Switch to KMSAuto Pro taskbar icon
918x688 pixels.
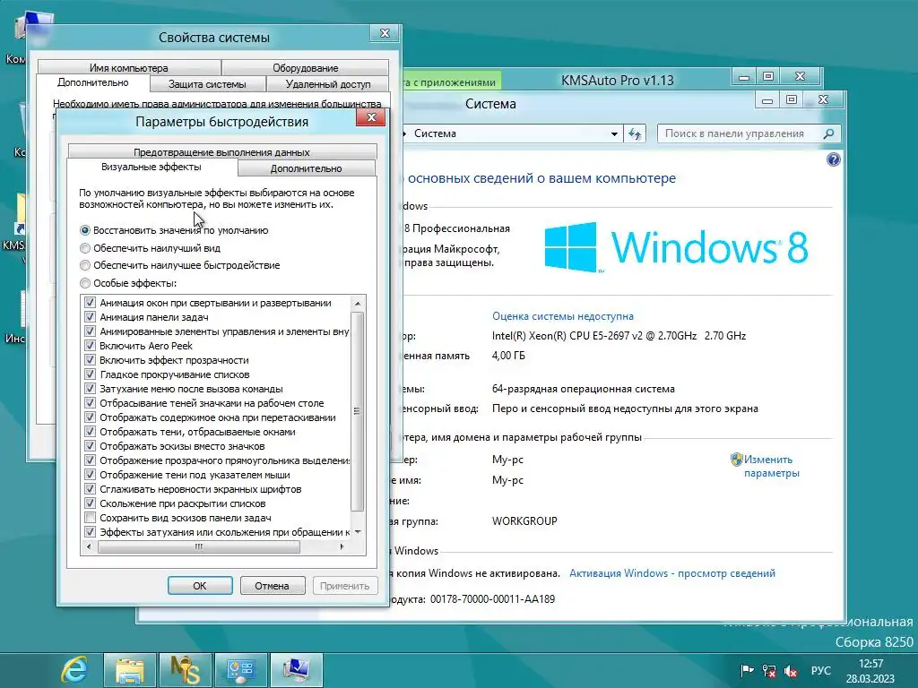pos(185,670)
